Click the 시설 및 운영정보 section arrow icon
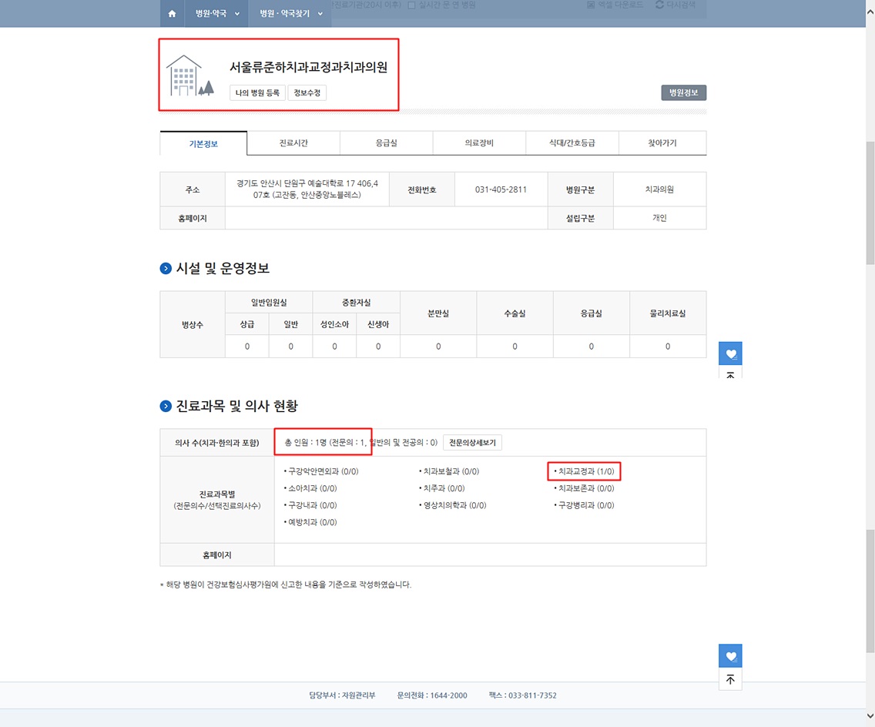 [x=166, y=268]
